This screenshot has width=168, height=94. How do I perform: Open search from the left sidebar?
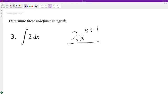[2, 13]
